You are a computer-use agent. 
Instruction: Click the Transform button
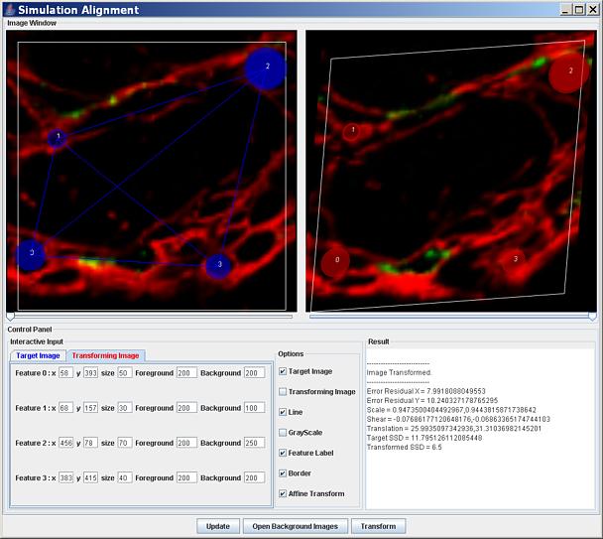pyautogui.click(x=378, y=526)
